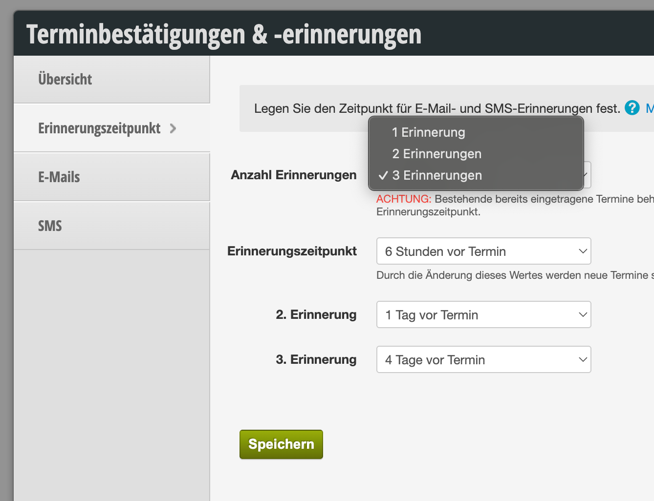Image resolution: width=654 pixels, height=501 pixels.
Task: Open the "6 Stunden vor Termin" dropdown
Action: tap(483, 251)
